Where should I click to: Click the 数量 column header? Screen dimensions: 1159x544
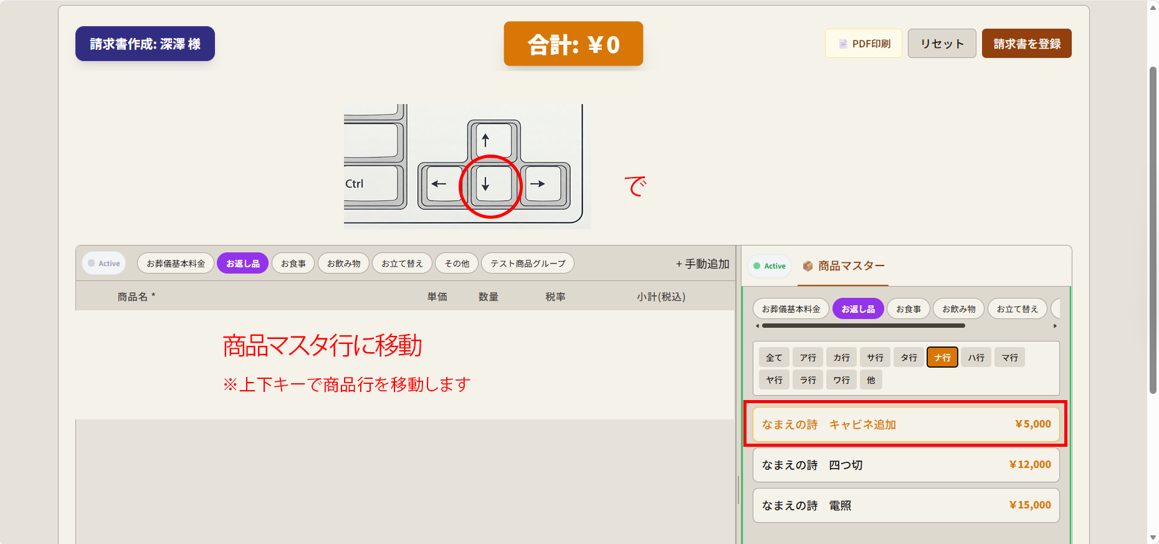click(488, 297)
